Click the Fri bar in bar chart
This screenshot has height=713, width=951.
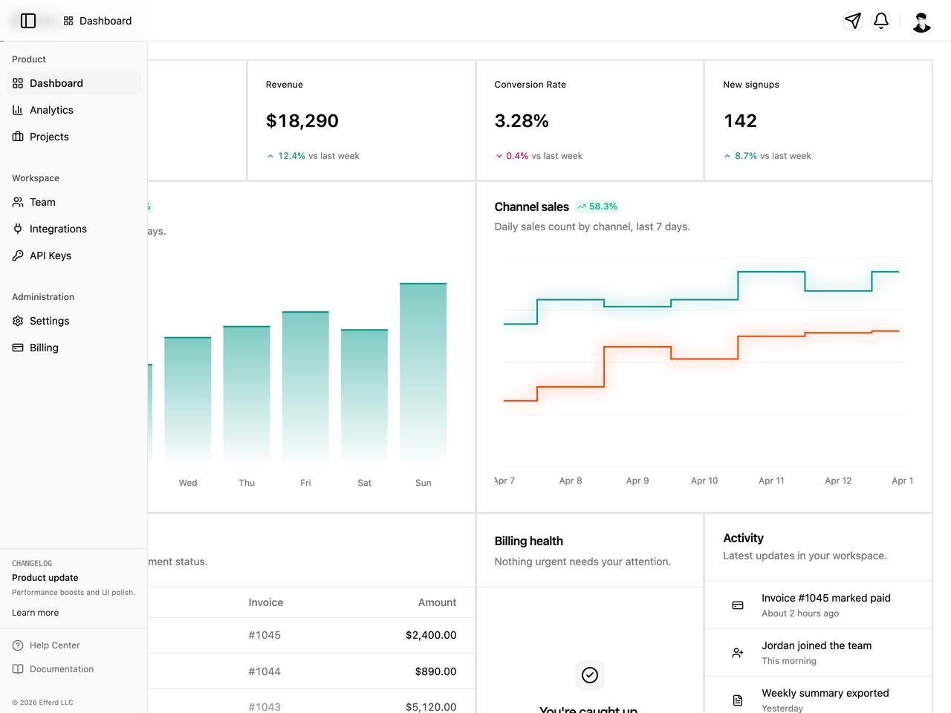tap(305, 388)
